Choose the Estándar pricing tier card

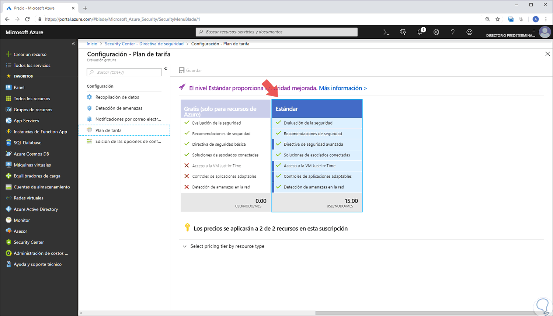tap(317, 155)
